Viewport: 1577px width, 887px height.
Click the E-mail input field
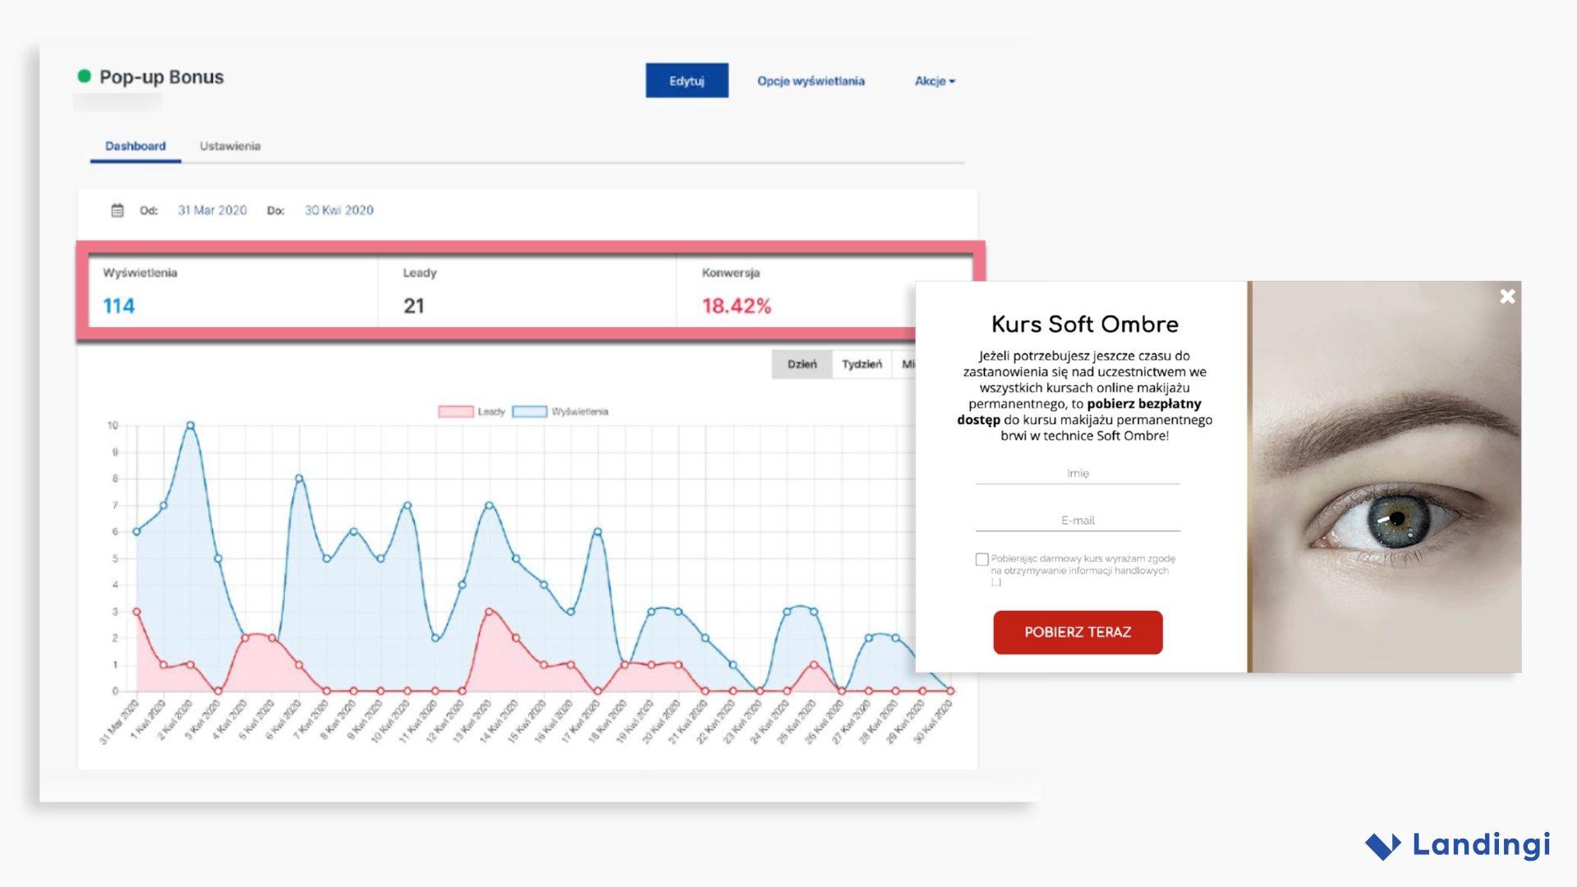pos(1078,520)
